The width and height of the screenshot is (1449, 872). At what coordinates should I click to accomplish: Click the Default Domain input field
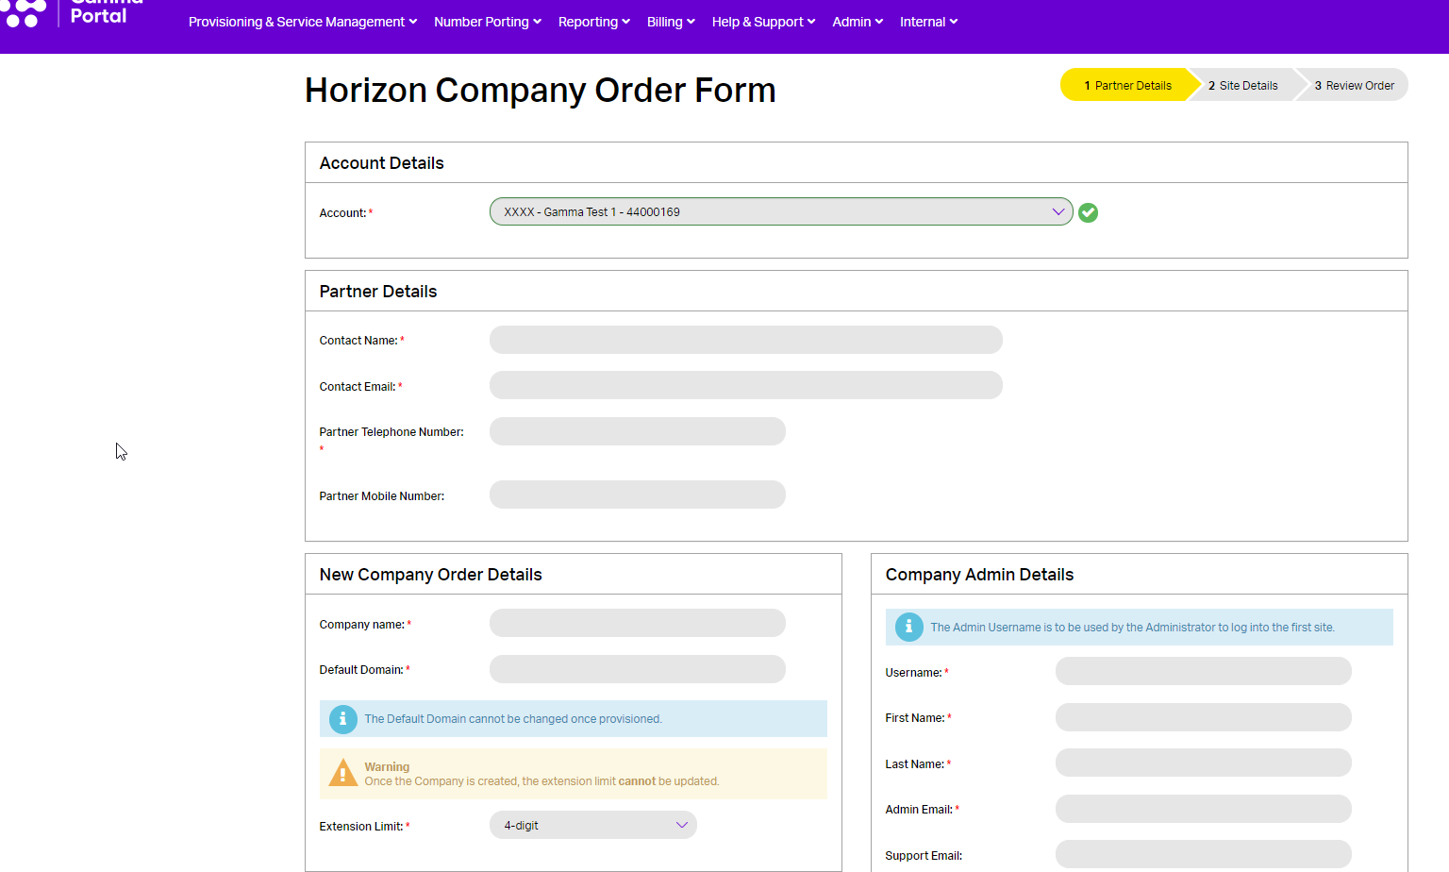point(638,669)
